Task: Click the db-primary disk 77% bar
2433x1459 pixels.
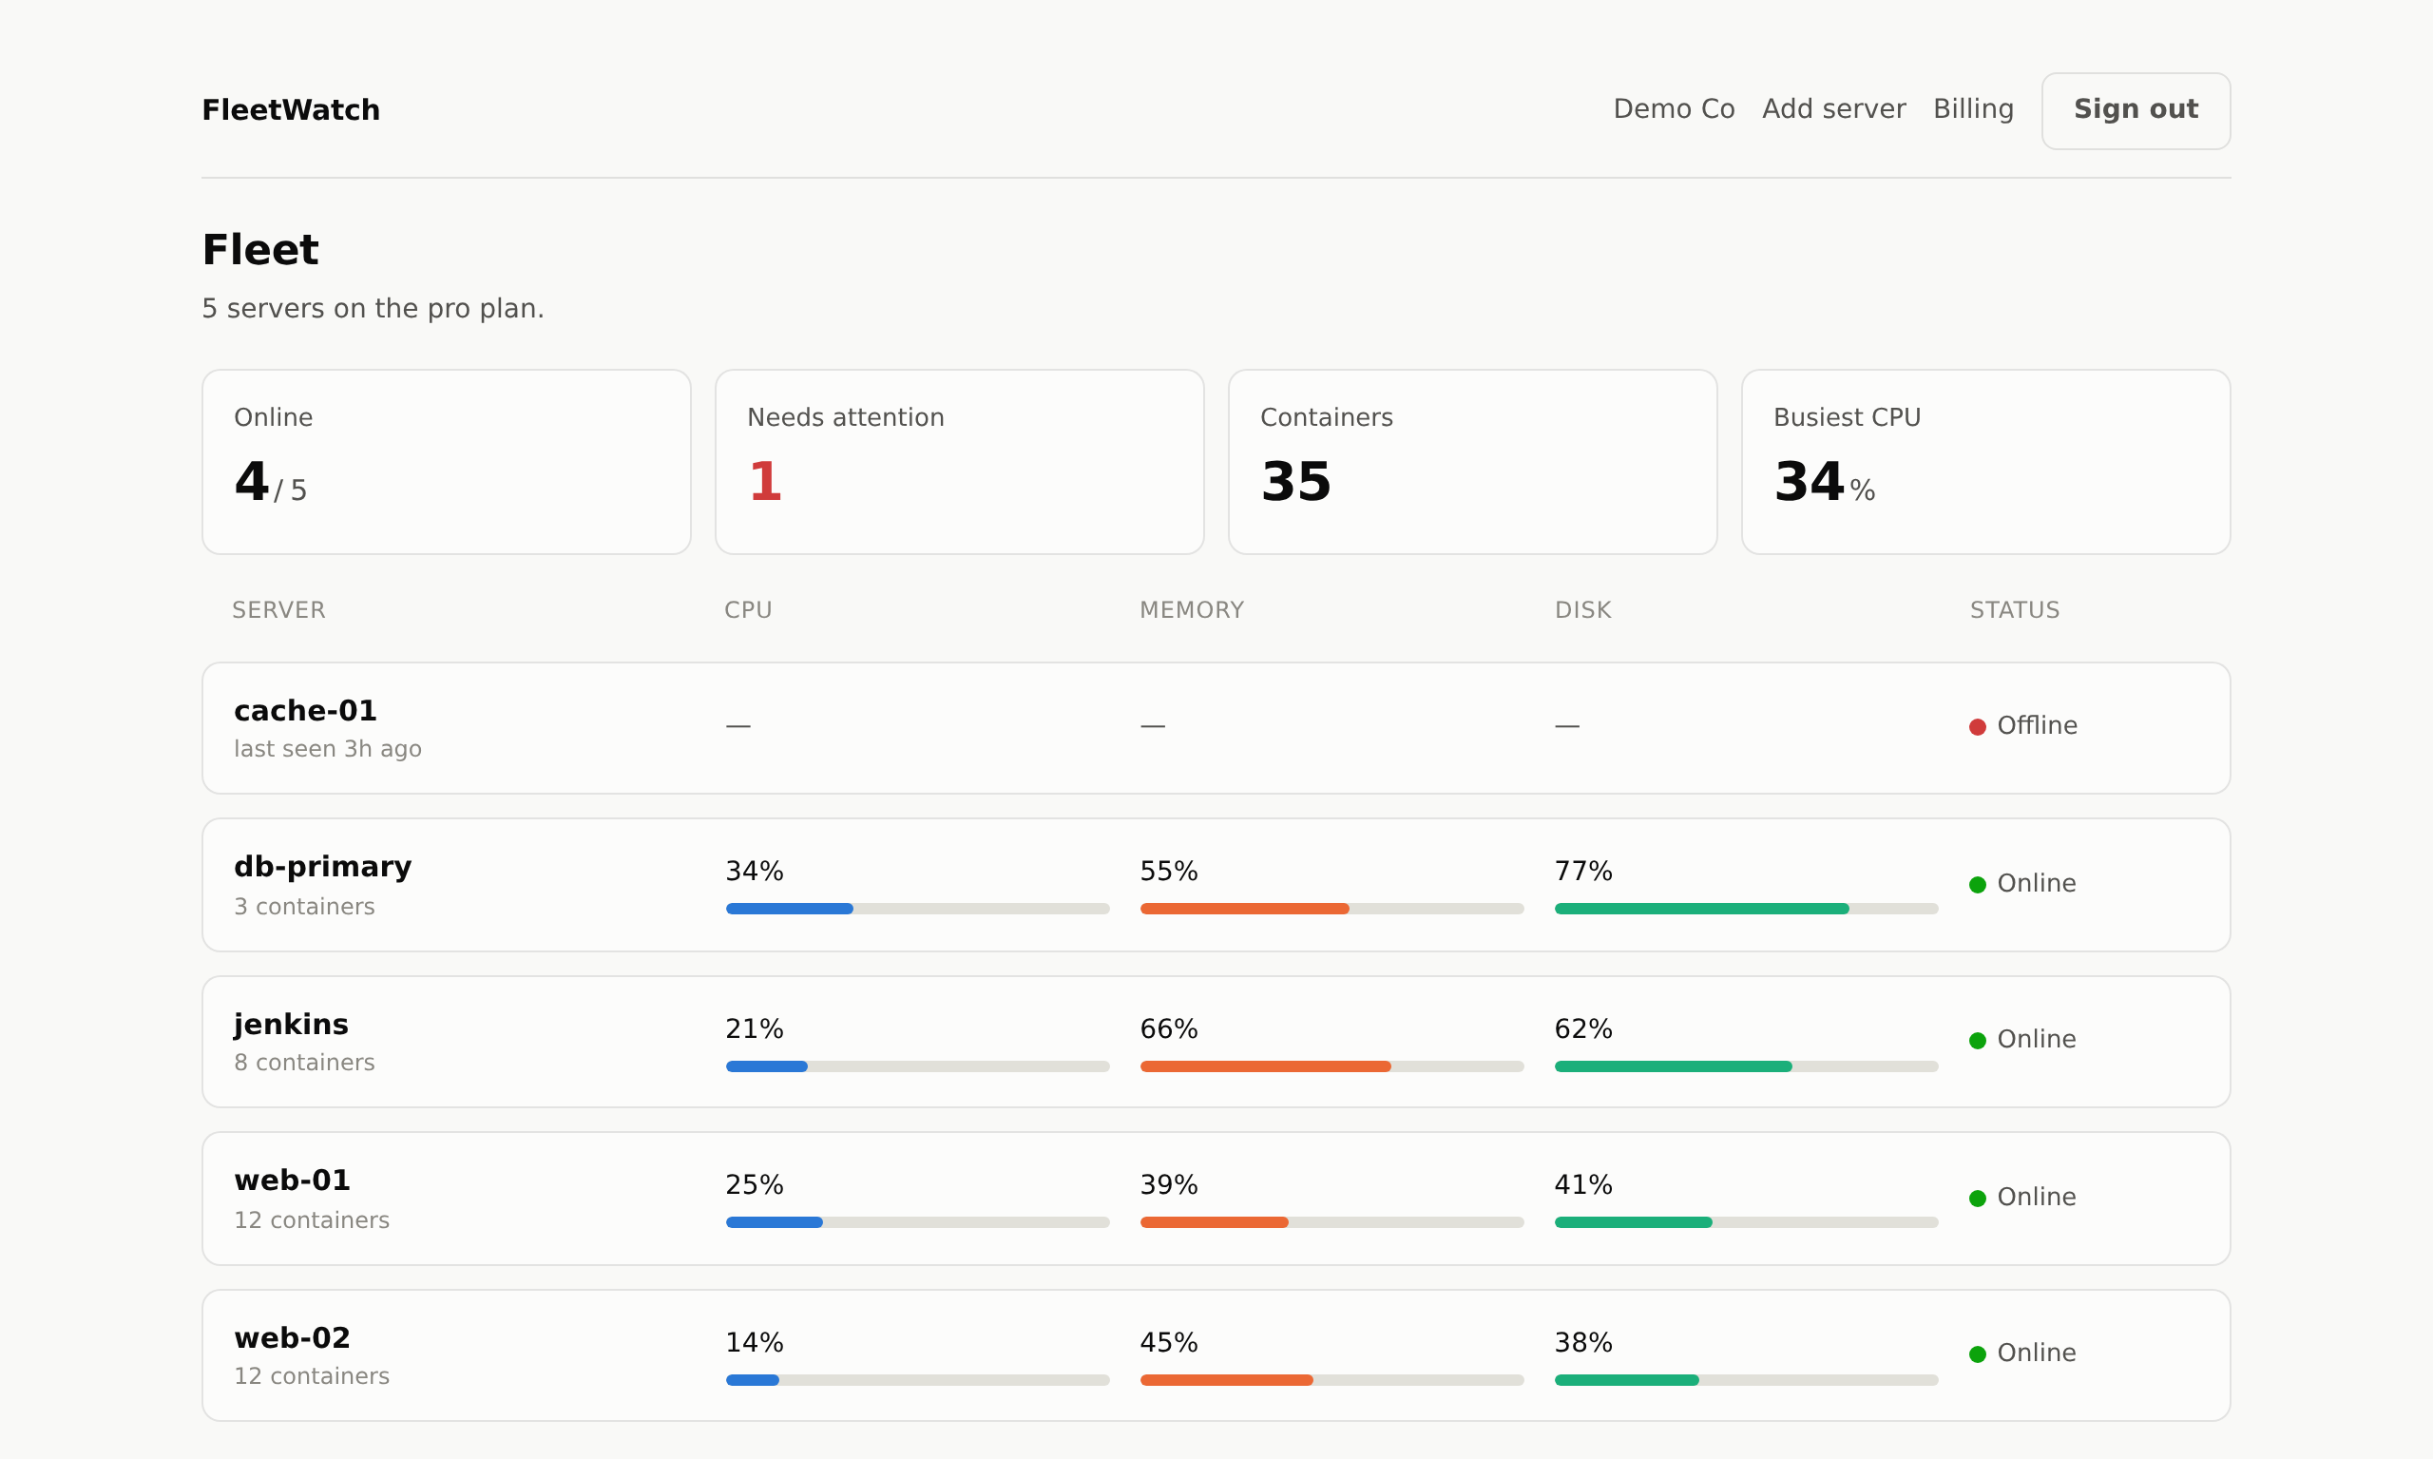Action: pyautogui.click(x=1746, y=909)
